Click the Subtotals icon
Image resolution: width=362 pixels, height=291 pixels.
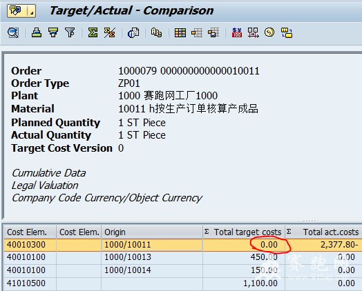click(x=109, y=32)
